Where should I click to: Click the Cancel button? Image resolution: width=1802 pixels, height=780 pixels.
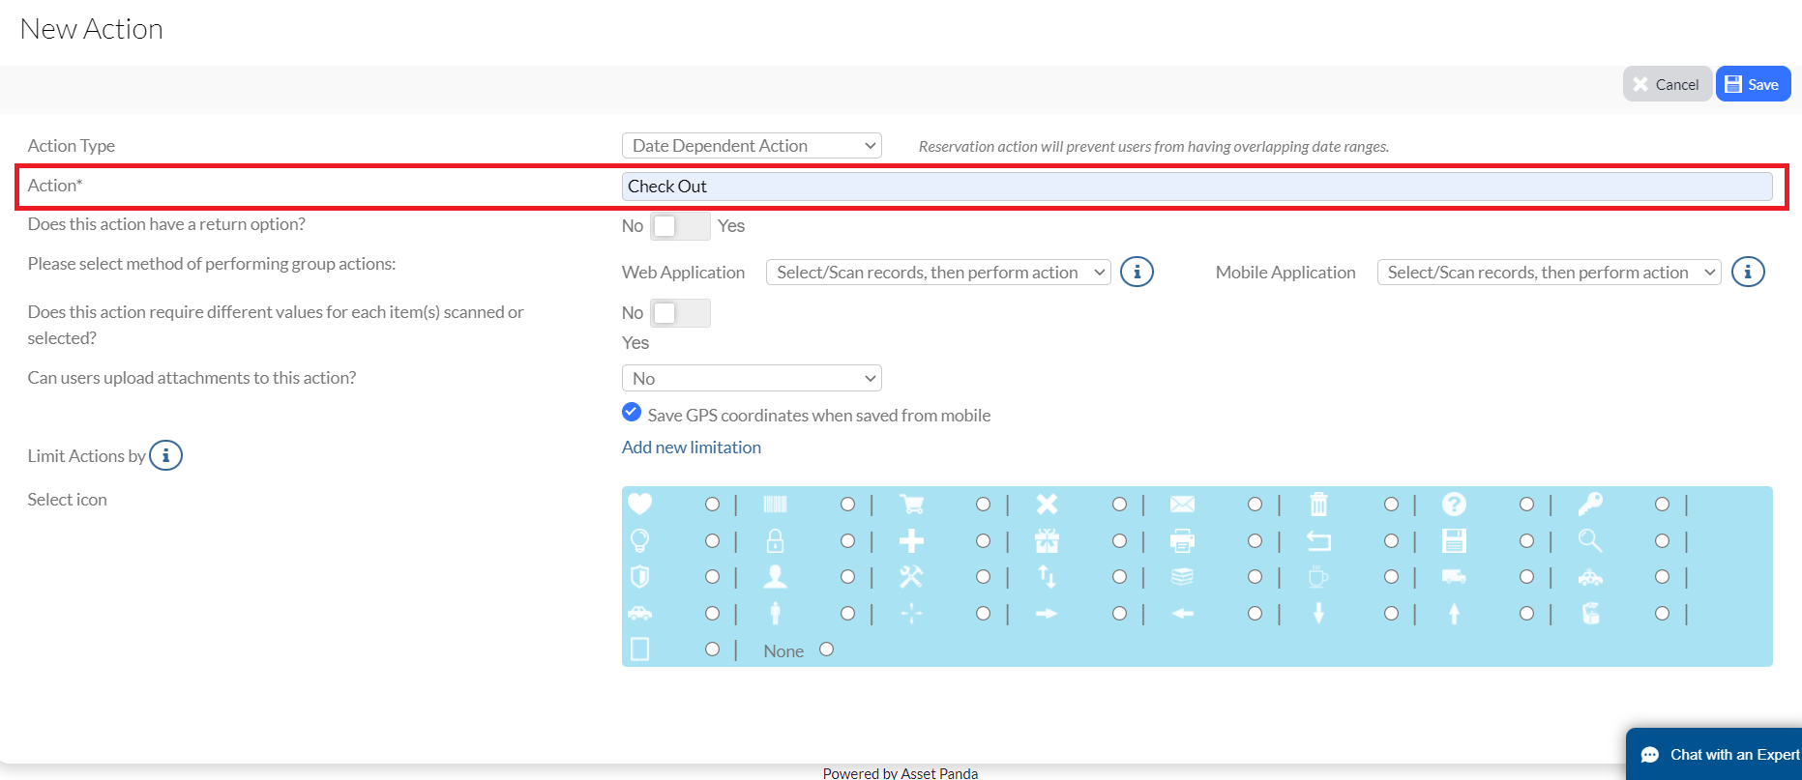point(1668,84)
